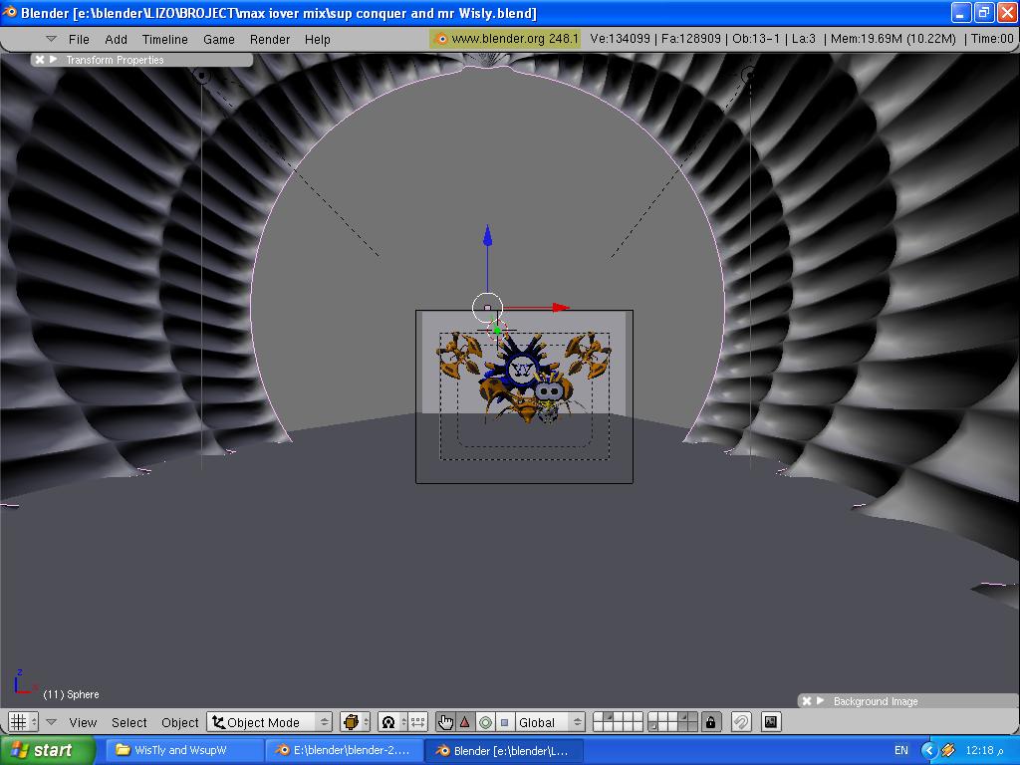Open the Timeline menu
1020x765 pixels.
(164, 39)
